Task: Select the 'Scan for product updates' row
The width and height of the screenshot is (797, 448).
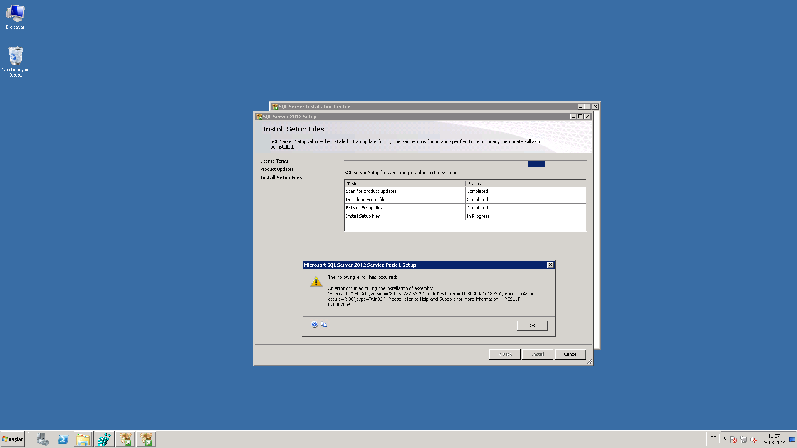Action: (x=465, y=191)
